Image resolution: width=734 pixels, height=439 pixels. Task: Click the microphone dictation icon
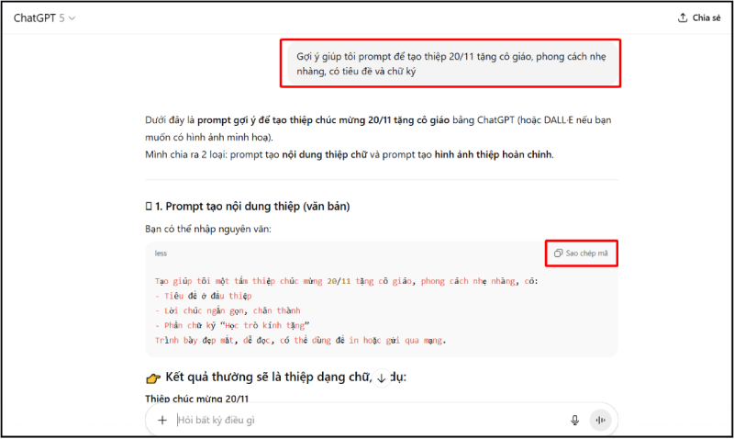click(x=575, y=421)
